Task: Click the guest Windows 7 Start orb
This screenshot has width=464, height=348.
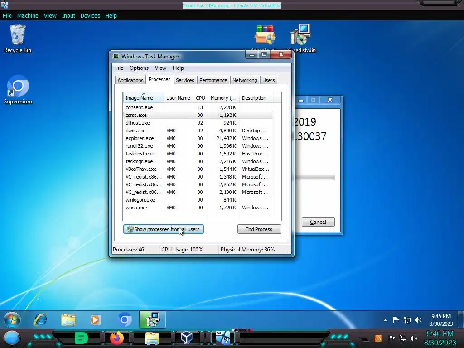Action: click(x=12, y=319)
